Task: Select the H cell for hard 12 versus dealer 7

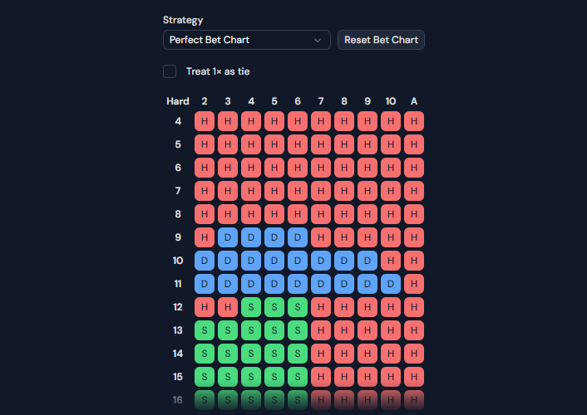Action: click(x=321, y=307)
